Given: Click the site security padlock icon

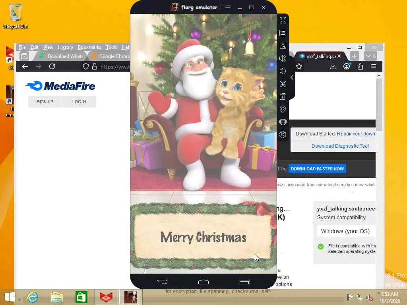Looking at the screenshot, I should (x=95, y=67).
